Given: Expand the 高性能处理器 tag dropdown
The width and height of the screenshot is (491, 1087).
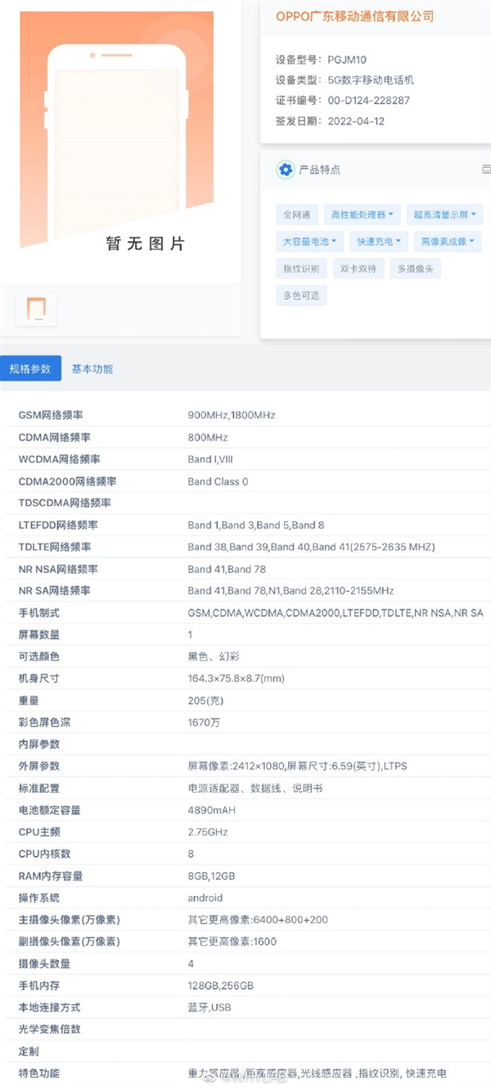Looking at the screenshot, I should point(363,215).
